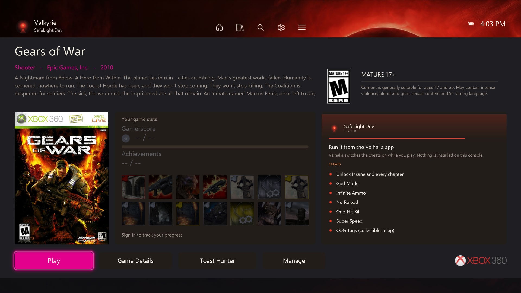Click the 4:03 PM clock
This screenshot has width=521, height=293.
tap(493, 24)
